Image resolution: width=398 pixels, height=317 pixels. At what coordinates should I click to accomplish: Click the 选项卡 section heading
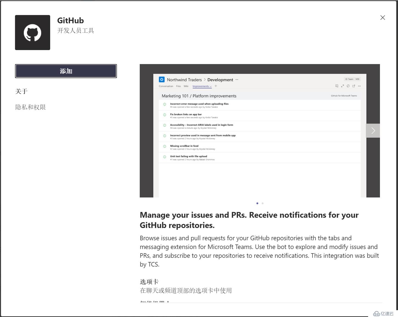tap(149, 282)
